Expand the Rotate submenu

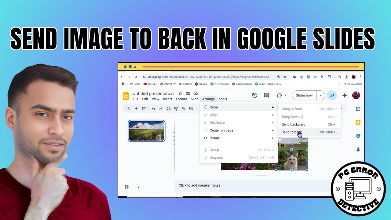pyautogui.click(x=239, y=138)
